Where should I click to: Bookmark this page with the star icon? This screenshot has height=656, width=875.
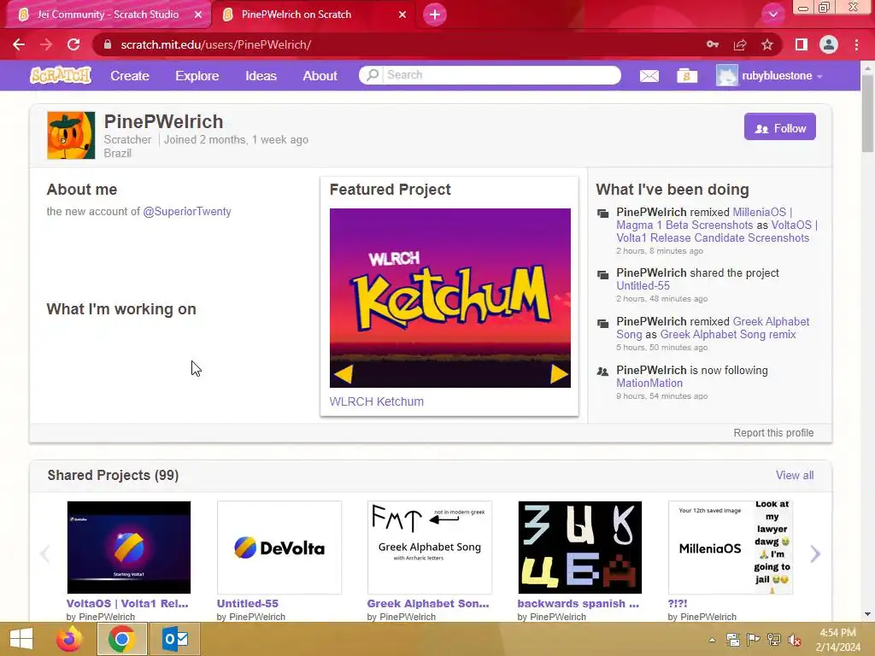tap(767, 44)
